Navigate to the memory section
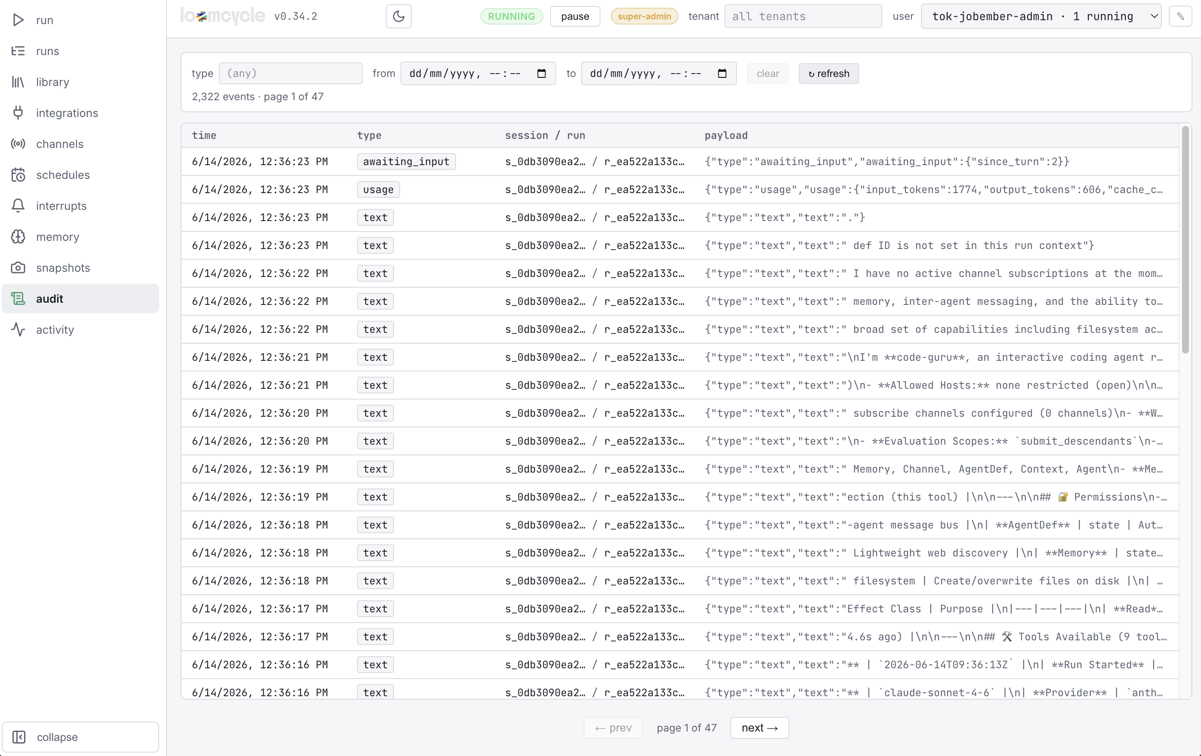This screenshot has height=756, width=1201. [x=80, y=237]
